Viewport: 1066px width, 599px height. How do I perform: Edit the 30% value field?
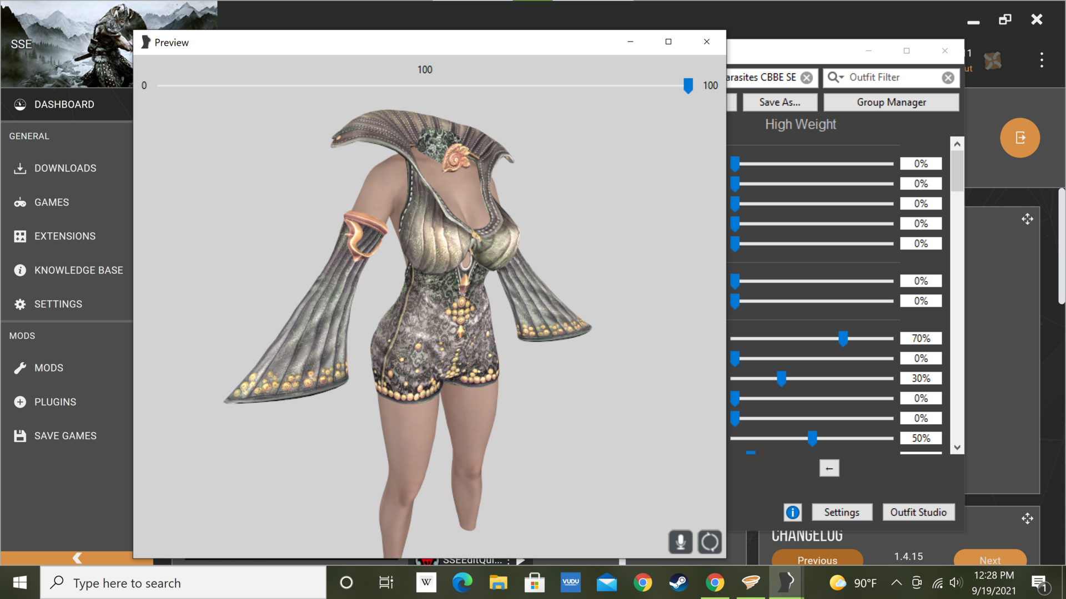[921, 378]
